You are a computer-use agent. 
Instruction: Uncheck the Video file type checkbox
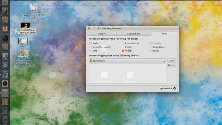tap(123, 51)
